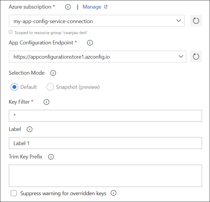Click the Key Filter text box

[105, 116]
